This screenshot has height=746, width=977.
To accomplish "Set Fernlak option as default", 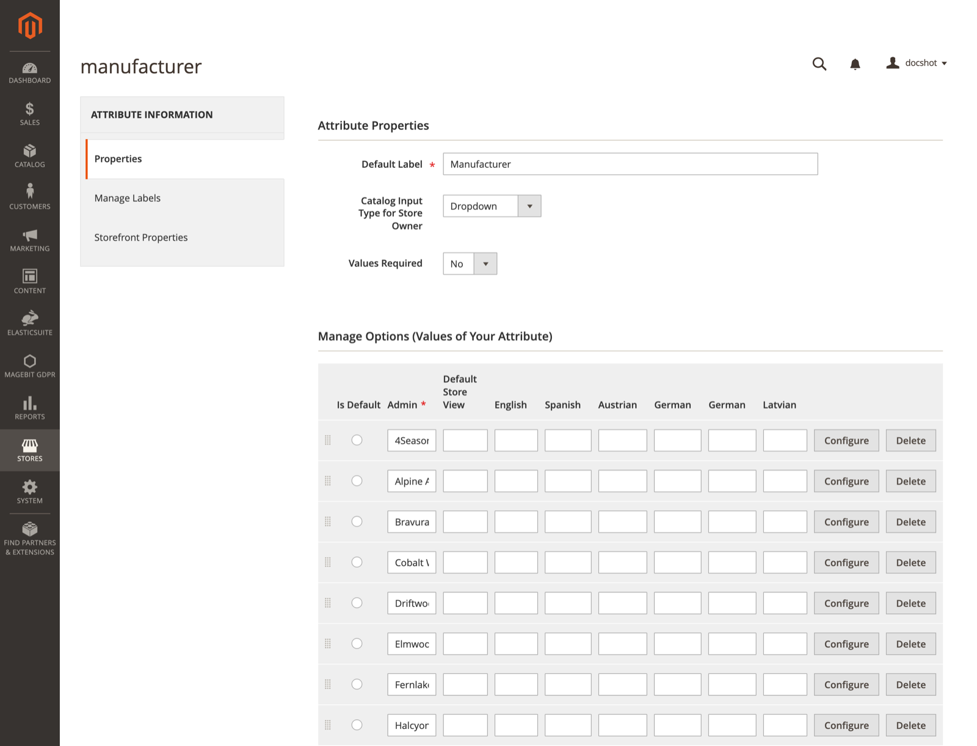I will (x=357, y=684).
